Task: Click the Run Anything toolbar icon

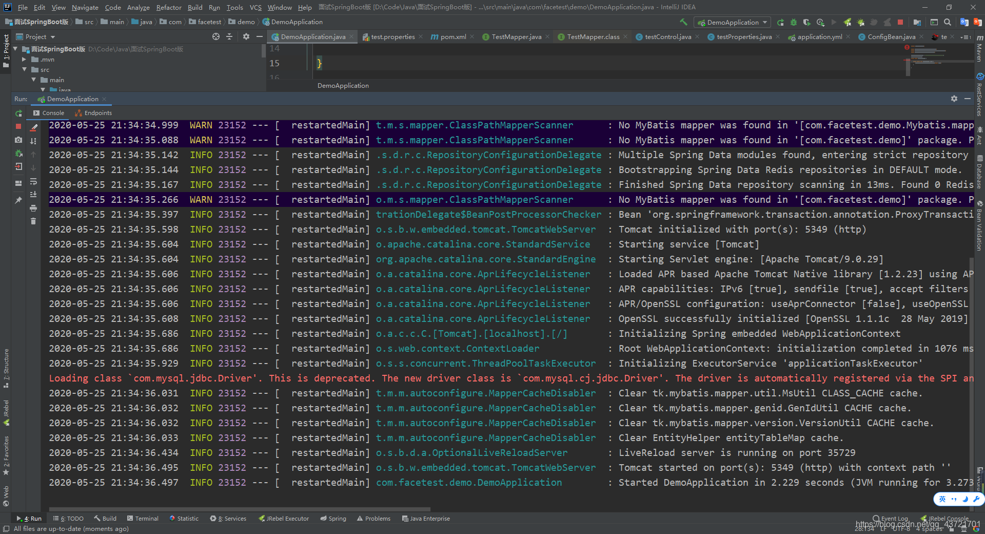Action: click(x=934, y=22)
